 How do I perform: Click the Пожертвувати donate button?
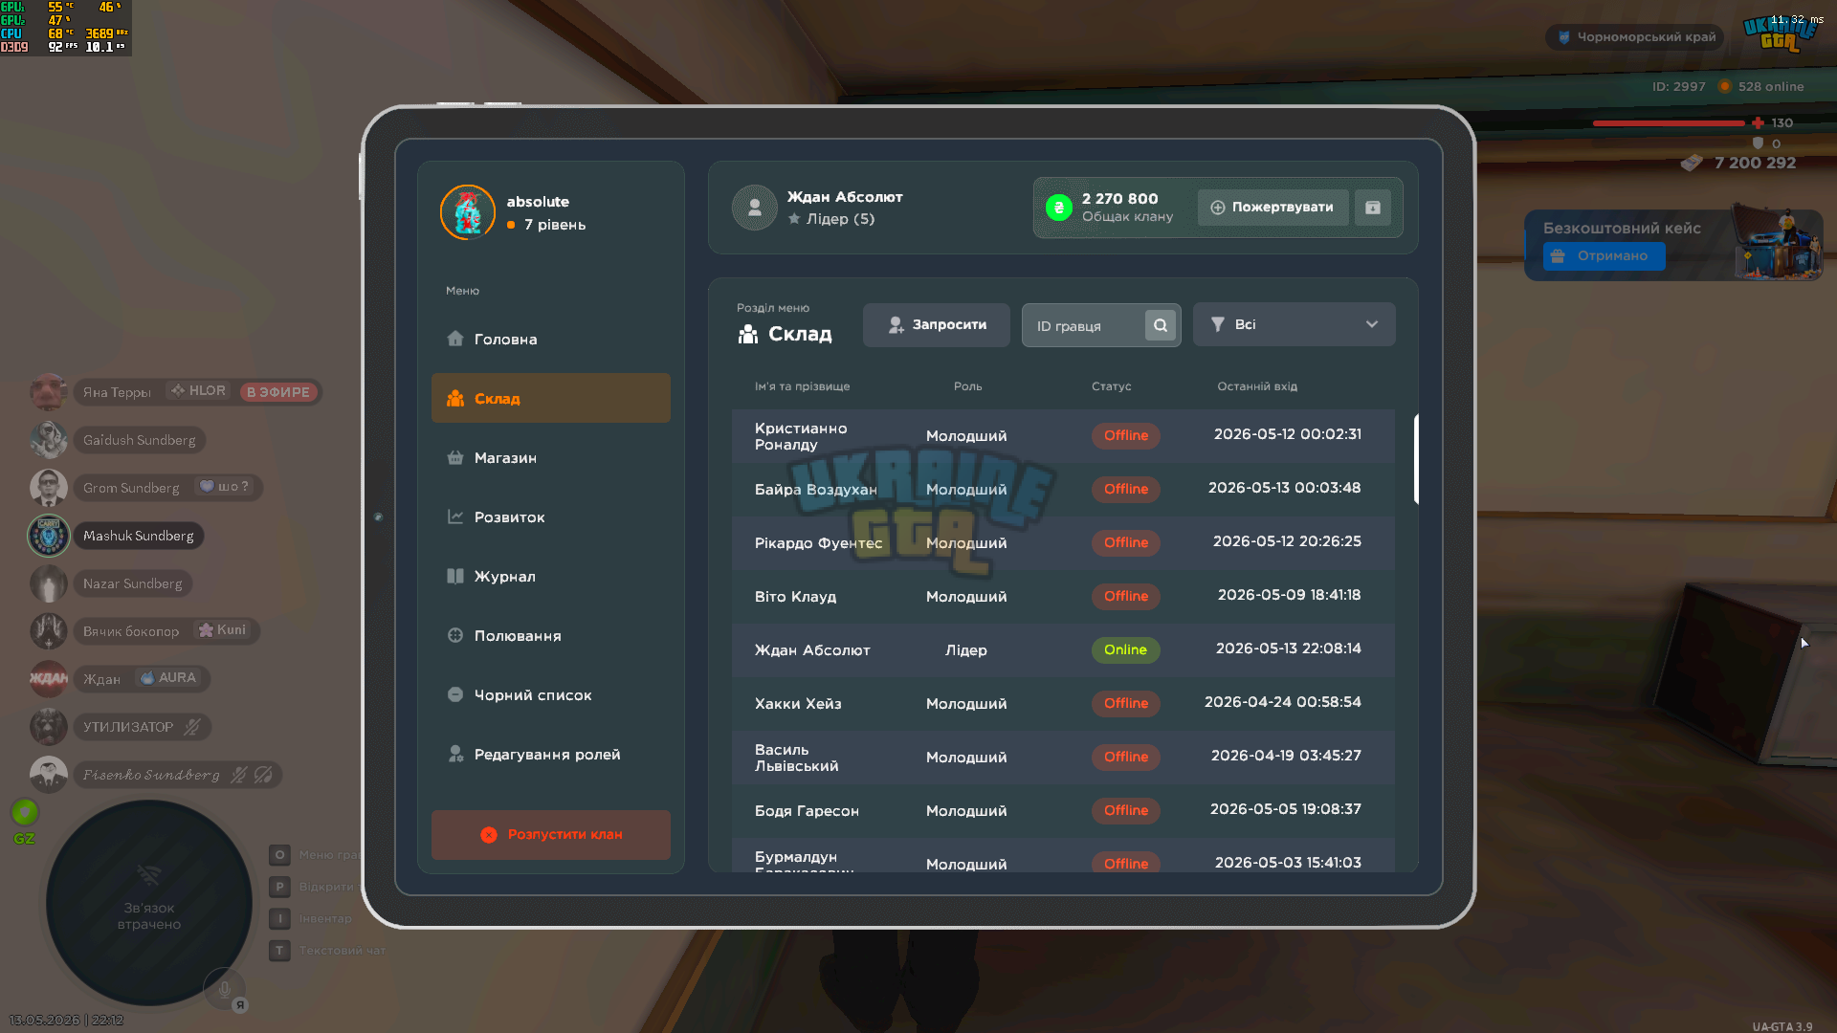pyautogui.click(x=1273, y=207)
